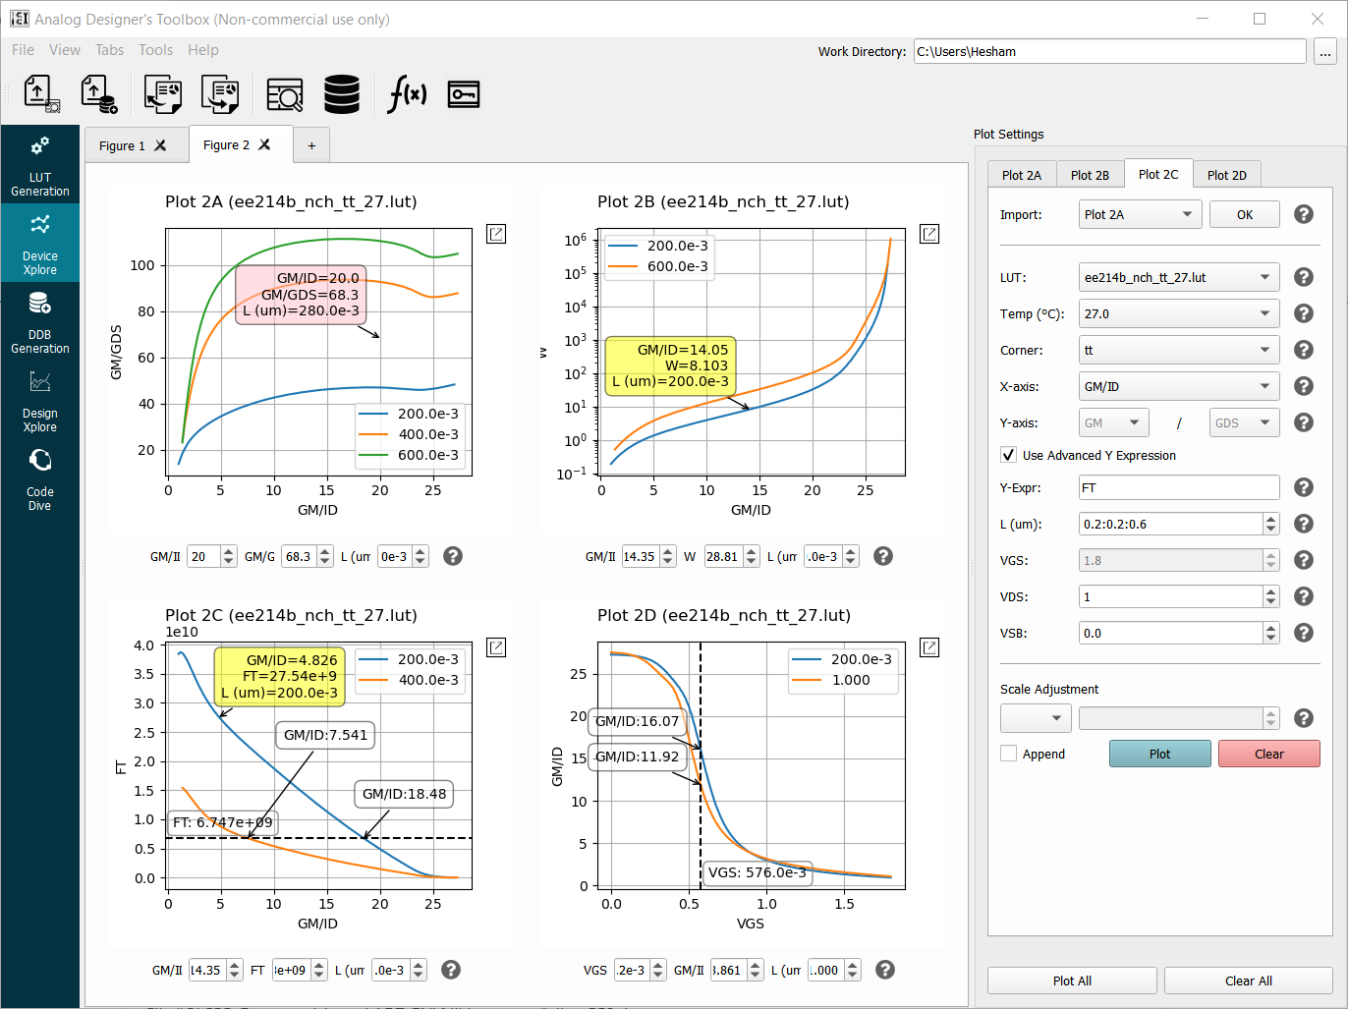The width and height of the screenshot is (1348, 1009).
Task: Click the Plot button
Action: pyautogui.click(x=1160, y=754)
